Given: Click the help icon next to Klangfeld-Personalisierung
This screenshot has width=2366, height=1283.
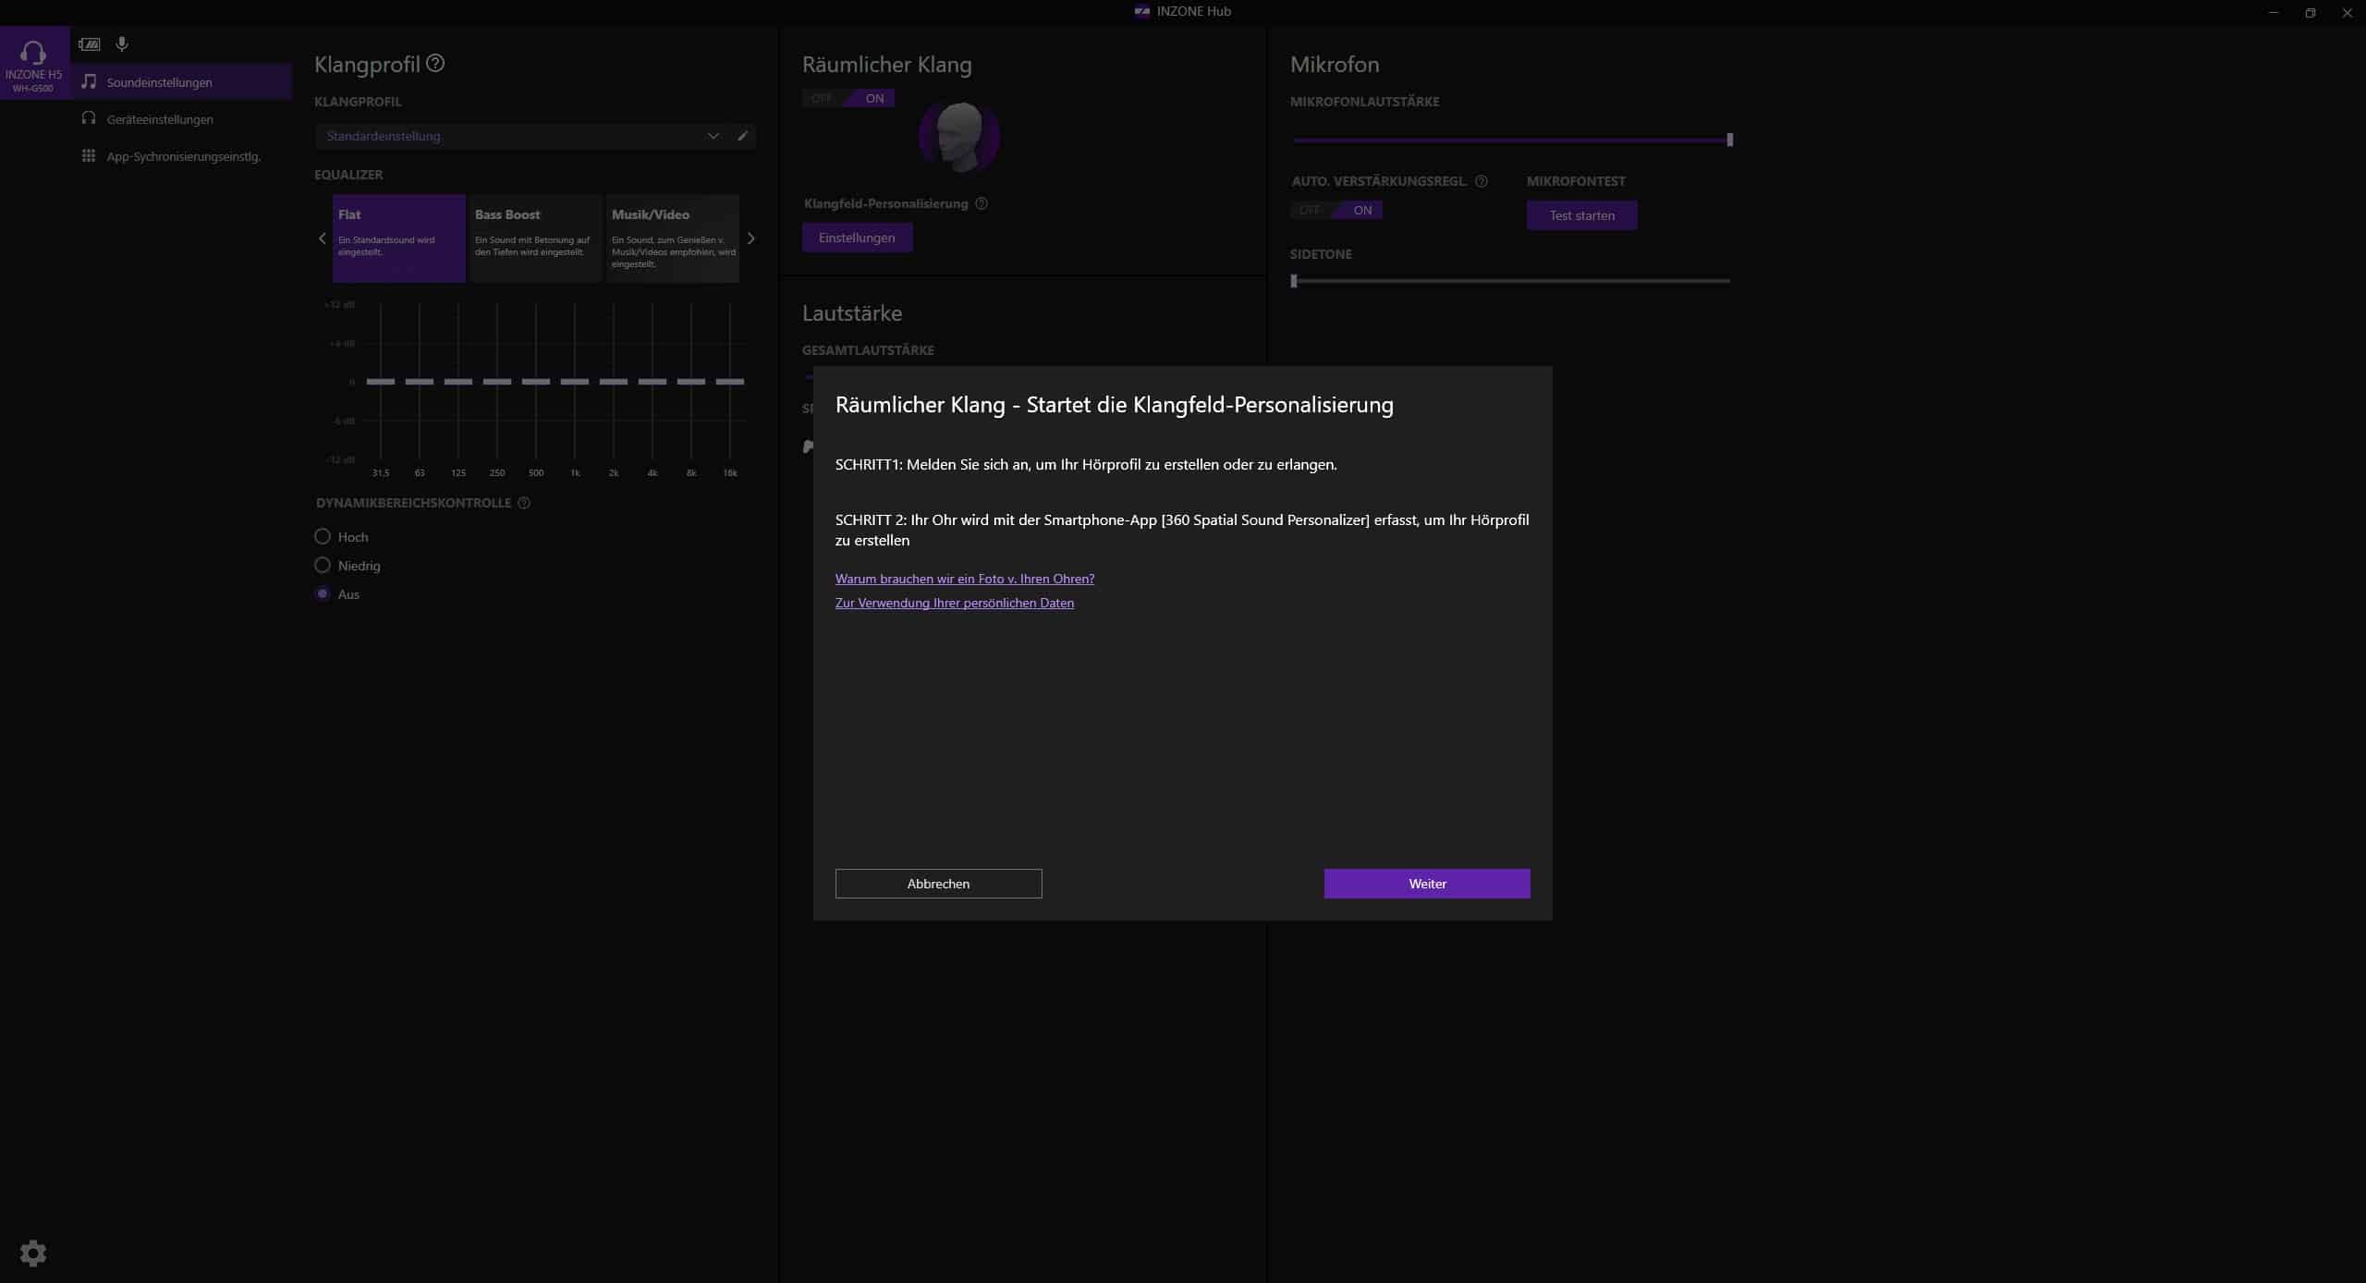Looking at the screenshot, I should click(x=982, y=203).
